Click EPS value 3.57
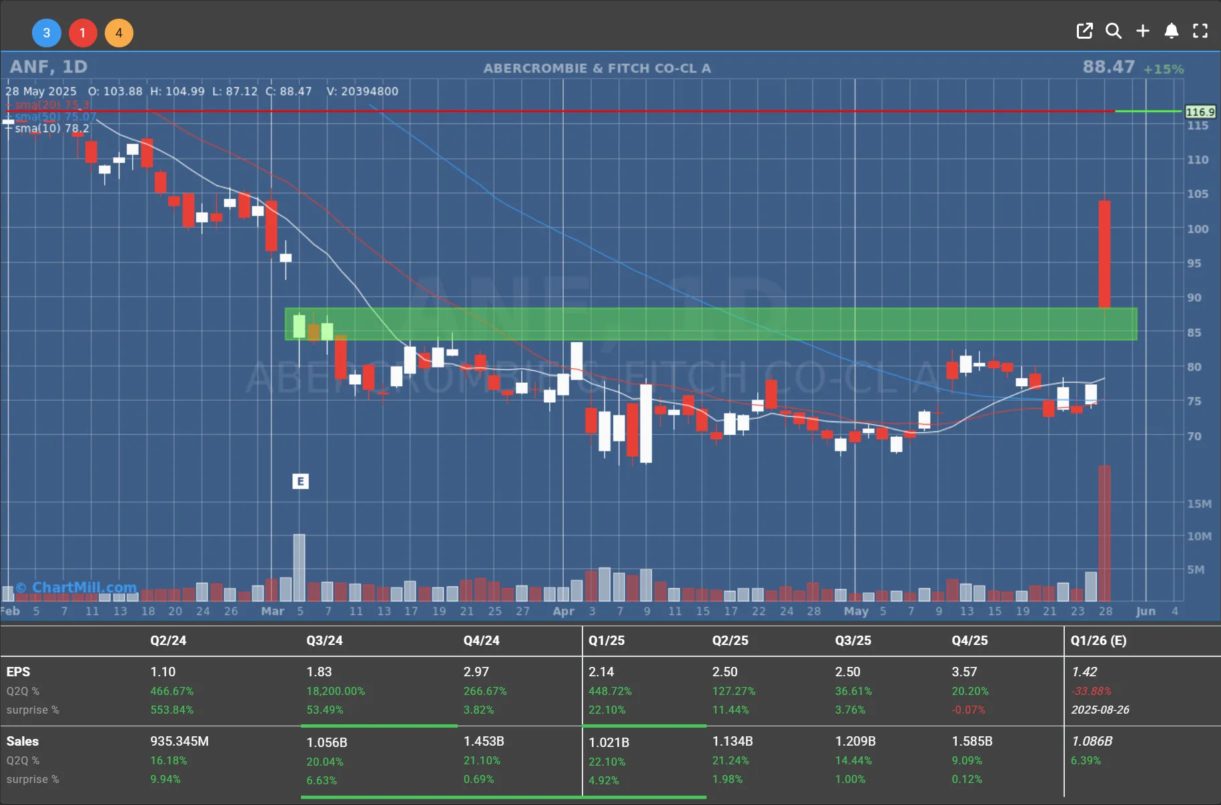 pos(964,672)
